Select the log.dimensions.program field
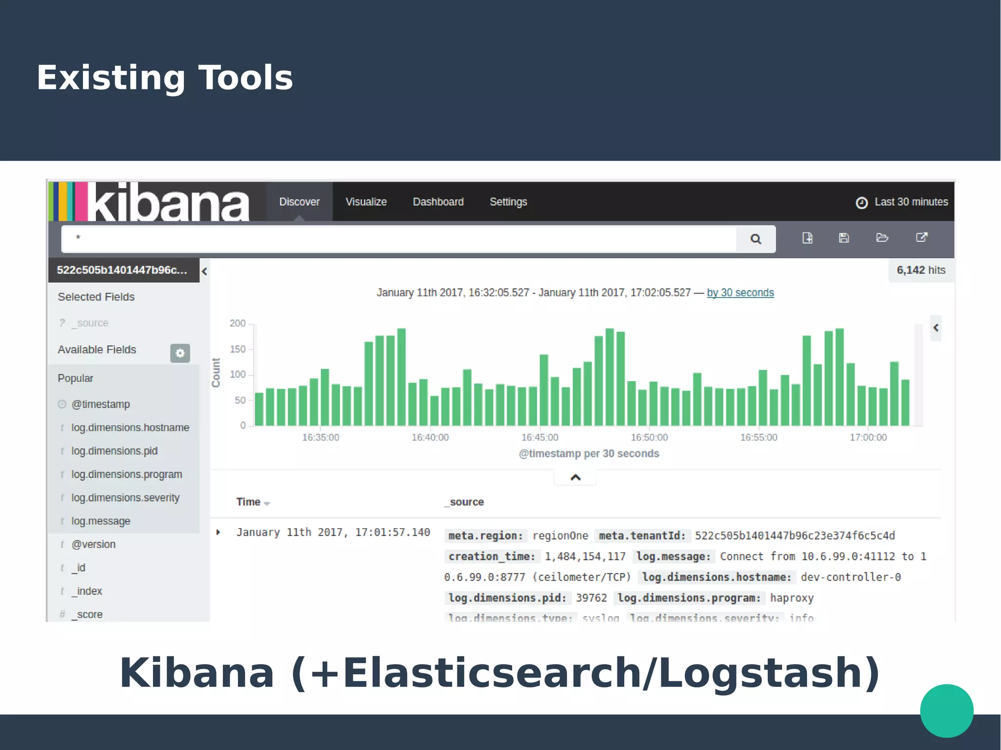This screenshot has width=1001, height=750. [127, 474]
